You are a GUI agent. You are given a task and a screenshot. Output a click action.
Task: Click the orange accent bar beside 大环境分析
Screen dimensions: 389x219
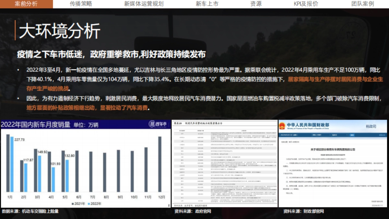coord(15,30)
